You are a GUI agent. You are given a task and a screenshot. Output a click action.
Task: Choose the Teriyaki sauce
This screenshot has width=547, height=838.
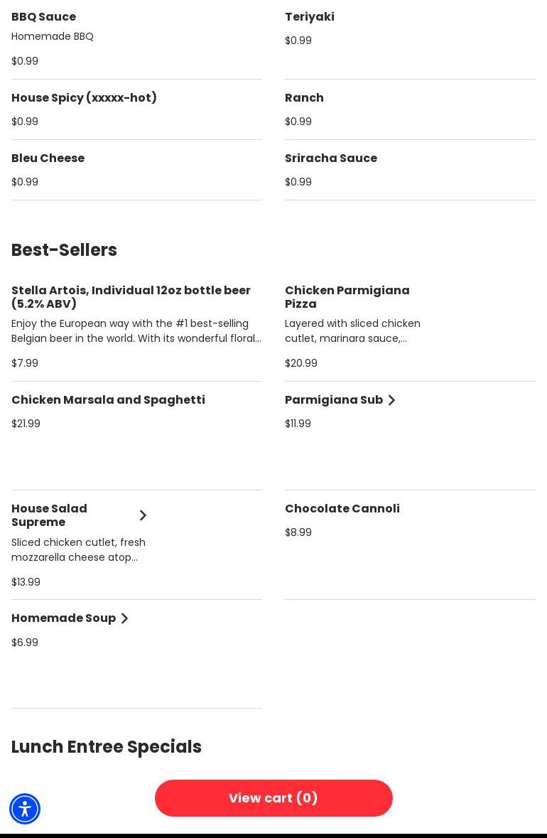coord(310,17)
